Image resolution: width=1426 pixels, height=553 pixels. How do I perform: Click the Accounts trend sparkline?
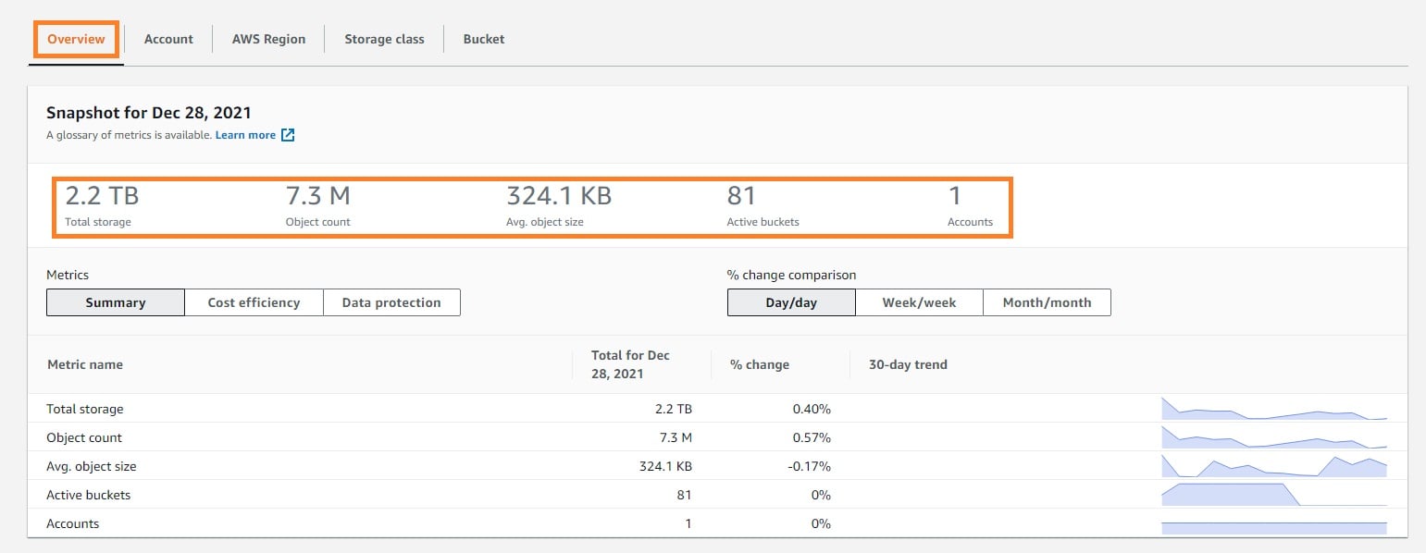pos(1273,527)
